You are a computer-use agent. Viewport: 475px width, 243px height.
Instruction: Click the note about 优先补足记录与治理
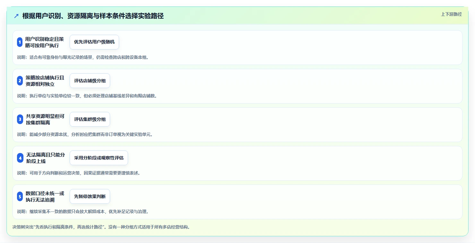83,212
